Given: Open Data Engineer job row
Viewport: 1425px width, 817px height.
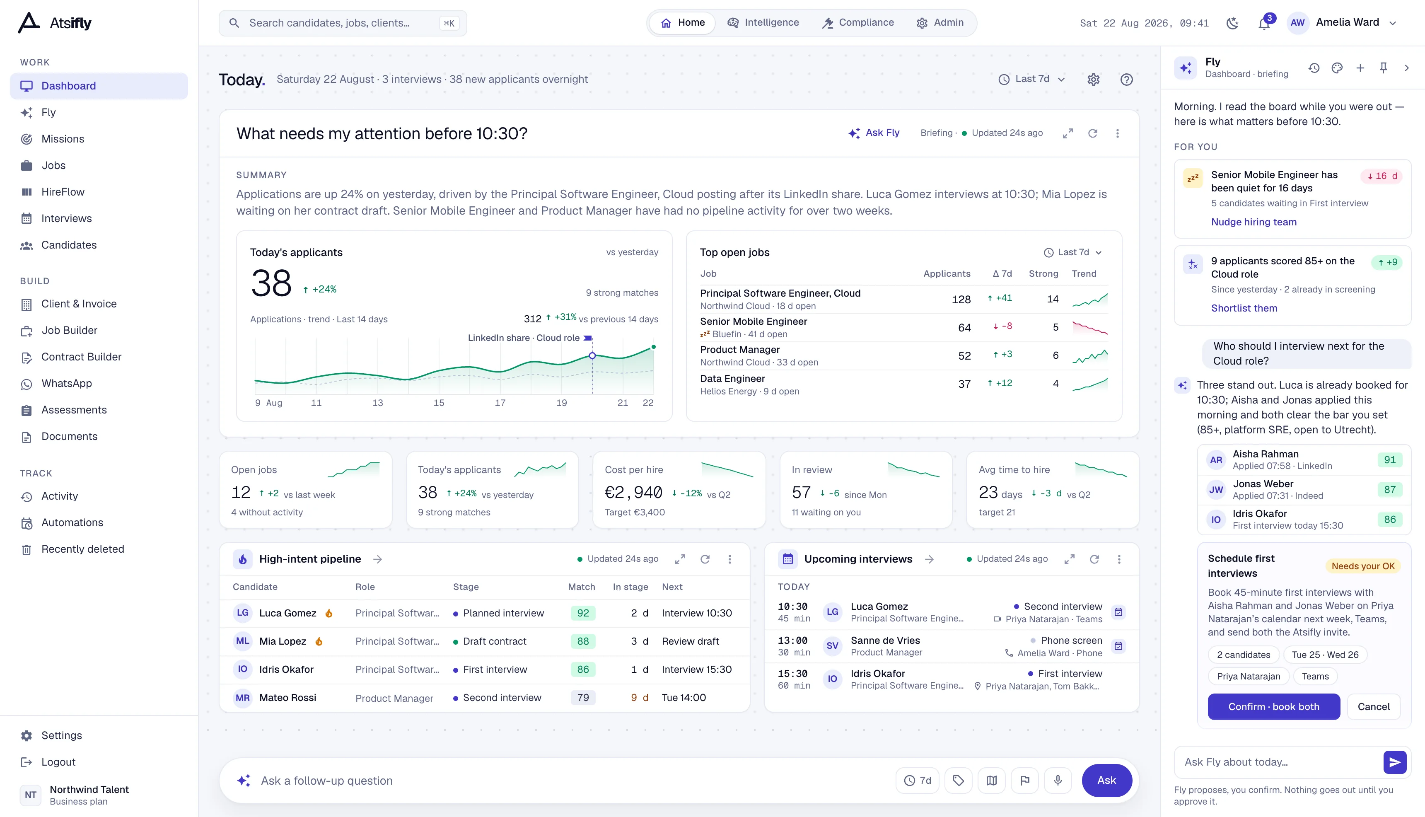Looking at the screenshot, I should (x=904, y=384).
